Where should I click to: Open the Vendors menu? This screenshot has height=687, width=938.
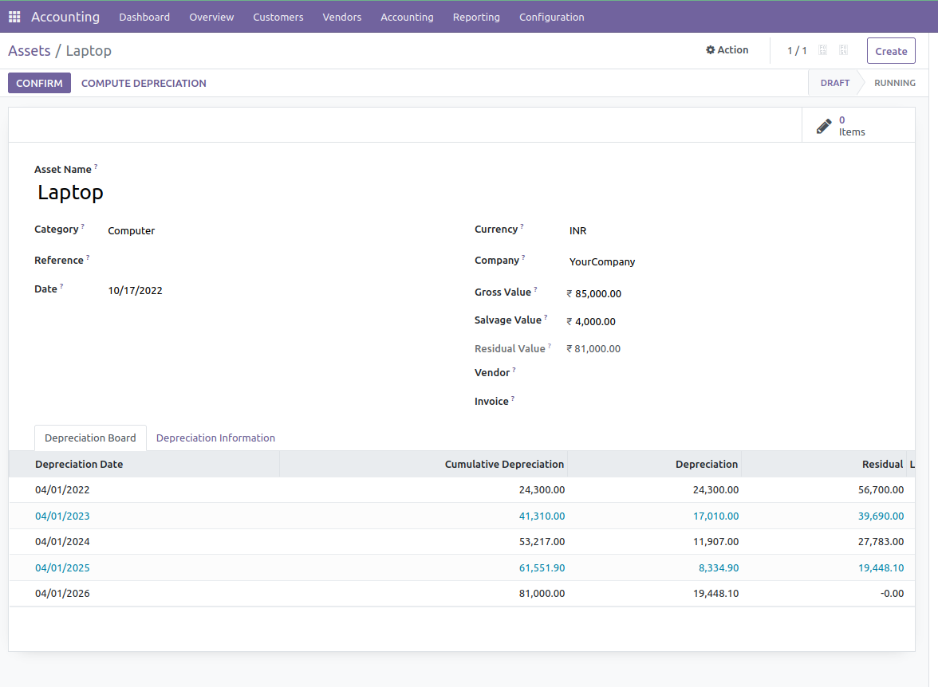pyautogui.click(x=341, y=17)
